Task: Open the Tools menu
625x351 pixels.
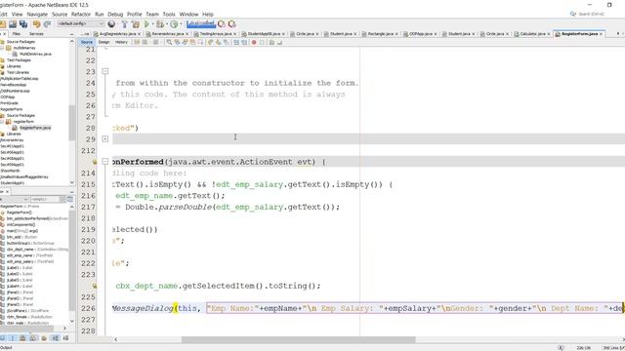Action: pos(169,15)
